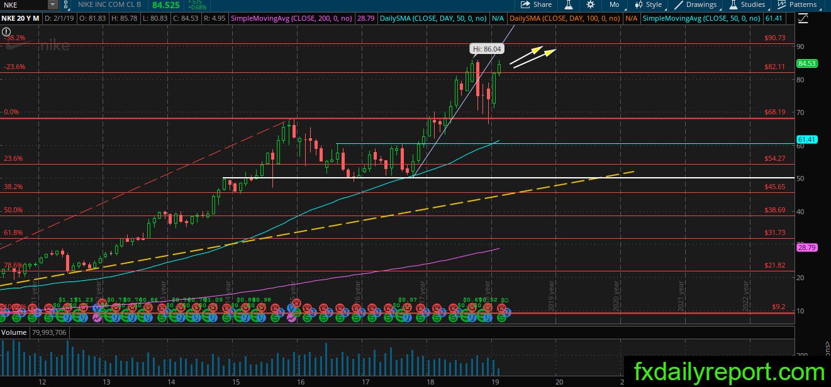Click the 0.0% Fibonacci level label
The height and width of the screenshot is (387, 831).
pyautogui.click(x=13, y=112)
